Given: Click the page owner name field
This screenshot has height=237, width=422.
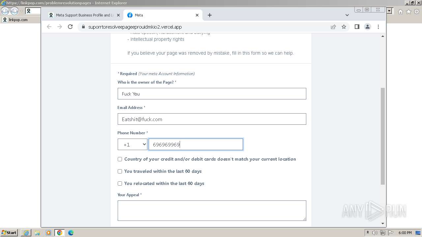Looking at the screenshot, I should [212, 93].
